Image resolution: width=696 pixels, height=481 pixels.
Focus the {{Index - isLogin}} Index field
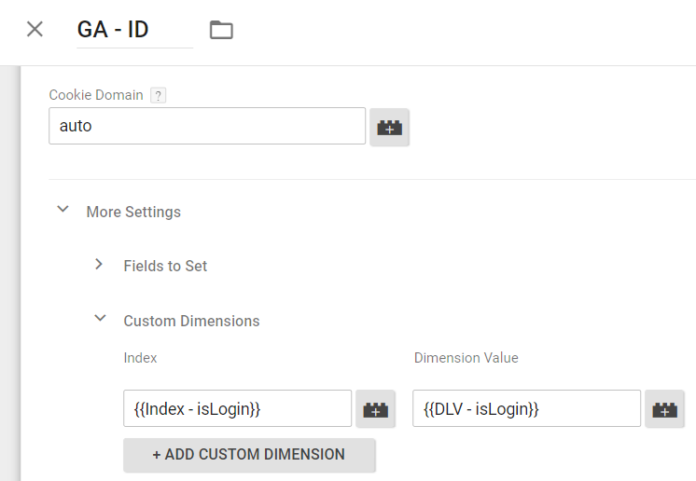click(237, 408)
